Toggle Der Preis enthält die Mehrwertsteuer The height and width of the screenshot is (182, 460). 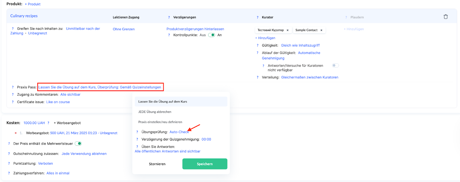[78, 144]
